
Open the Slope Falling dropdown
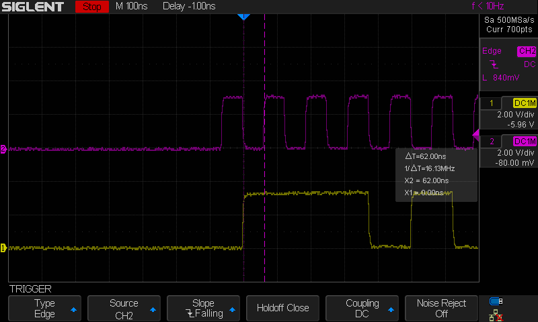pos(203,308)
